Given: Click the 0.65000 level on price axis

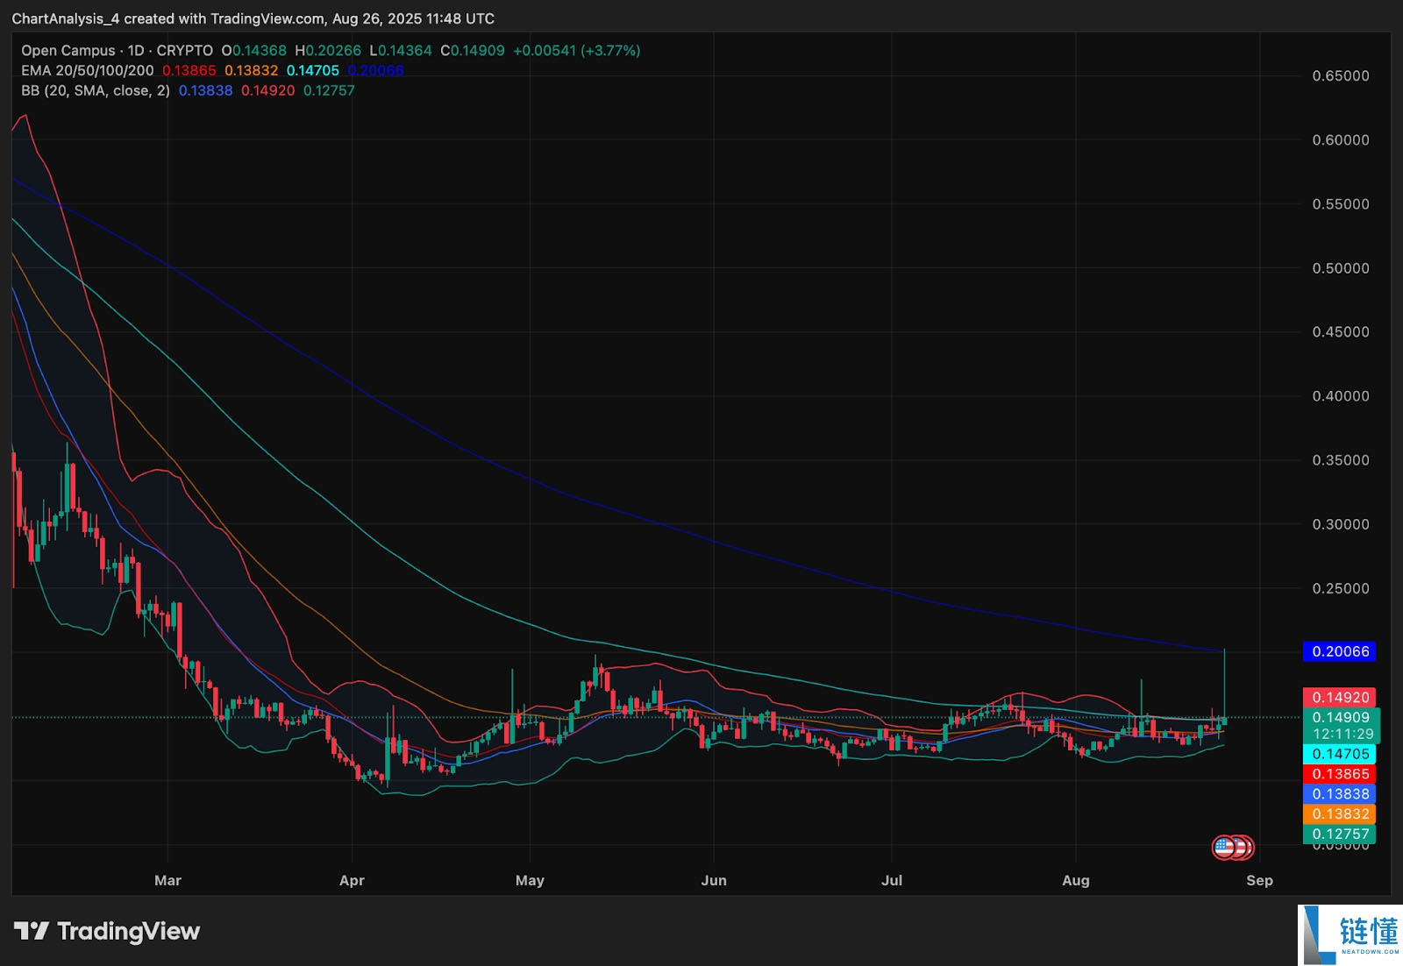Looking at the screenshot, I should click(x=1340, y=76).
